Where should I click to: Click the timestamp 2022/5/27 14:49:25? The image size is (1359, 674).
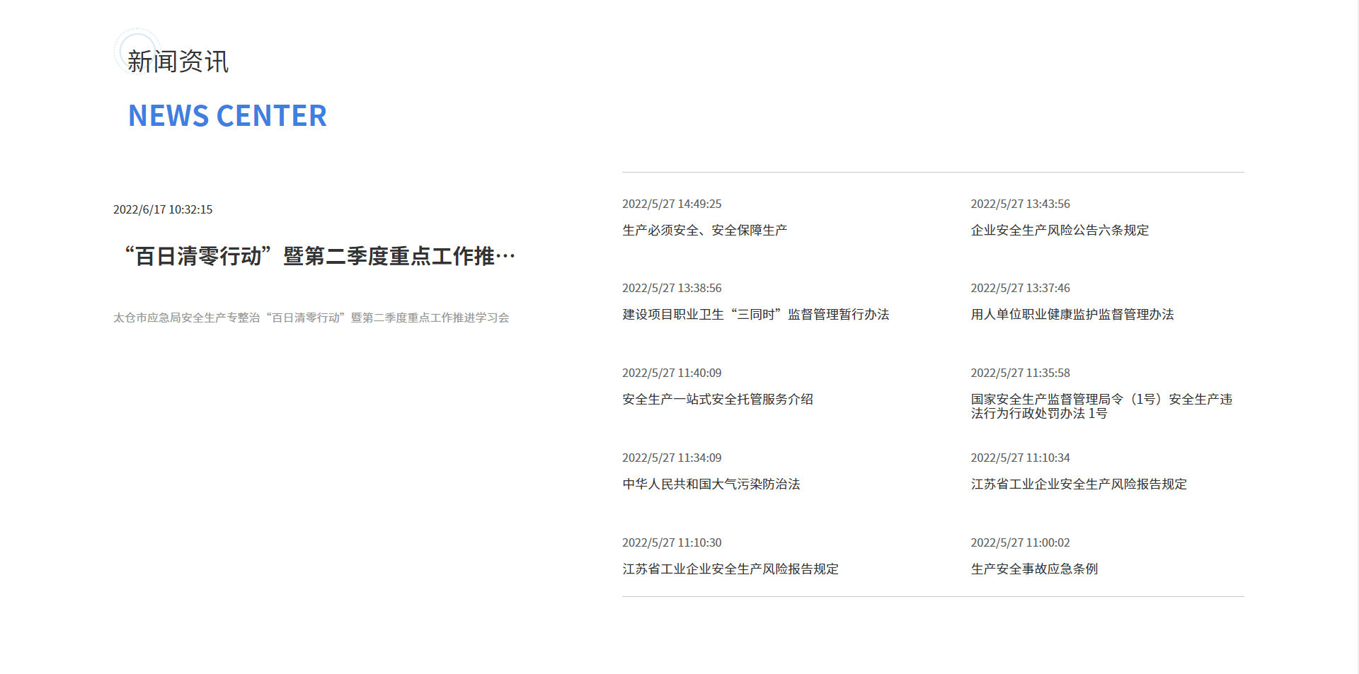pos(671,204)
